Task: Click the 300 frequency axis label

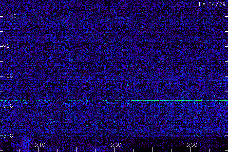Action: 8,136
